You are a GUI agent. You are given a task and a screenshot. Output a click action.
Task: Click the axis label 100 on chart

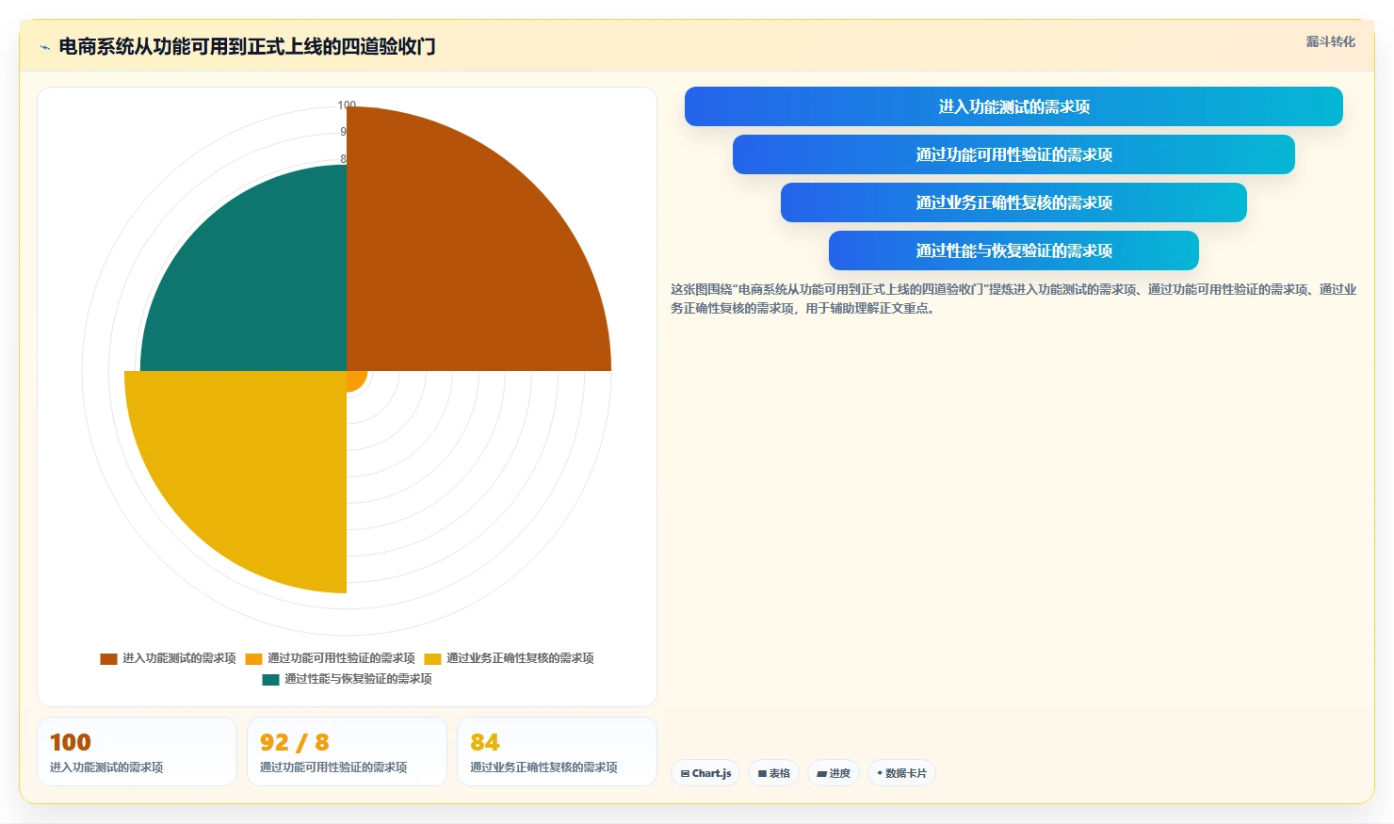(347, 105)
